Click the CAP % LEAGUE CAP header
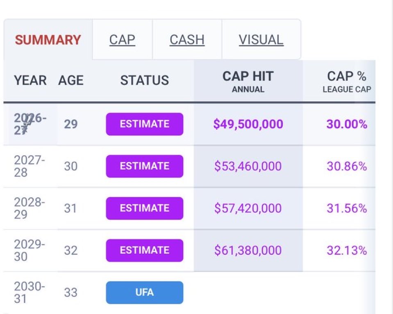Viewport: 393px width, 314px height. click(x=347, y=81)
